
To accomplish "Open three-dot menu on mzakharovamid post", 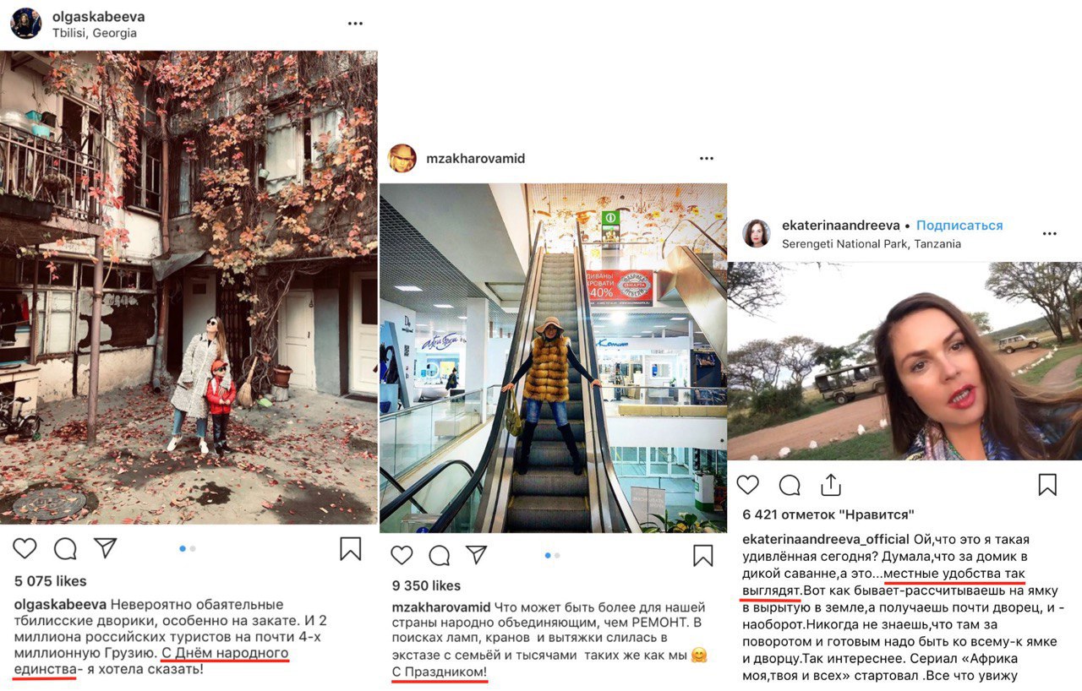I will tap(707, 158).
